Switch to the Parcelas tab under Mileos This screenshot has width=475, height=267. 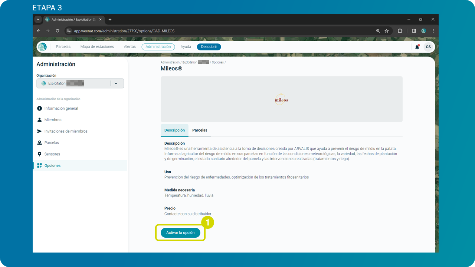pos(200,130)
